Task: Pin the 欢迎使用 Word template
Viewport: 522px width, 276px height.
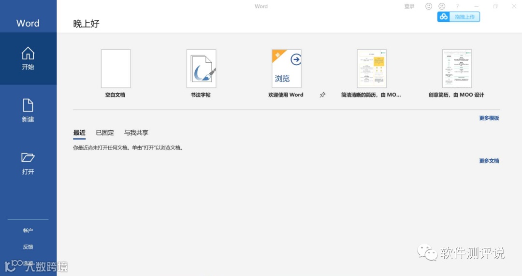Action: [322, 95]
